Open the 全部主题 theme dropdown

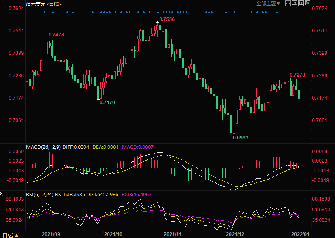tap(268, 3)
